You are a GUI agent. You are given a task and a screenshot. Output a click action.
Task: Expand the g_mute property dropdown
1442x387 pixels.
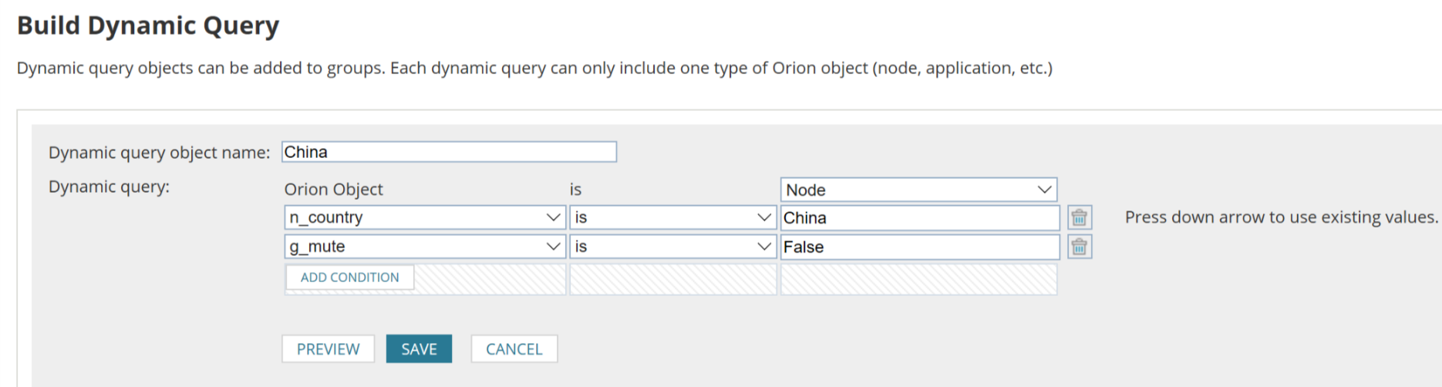click(425, 247)
